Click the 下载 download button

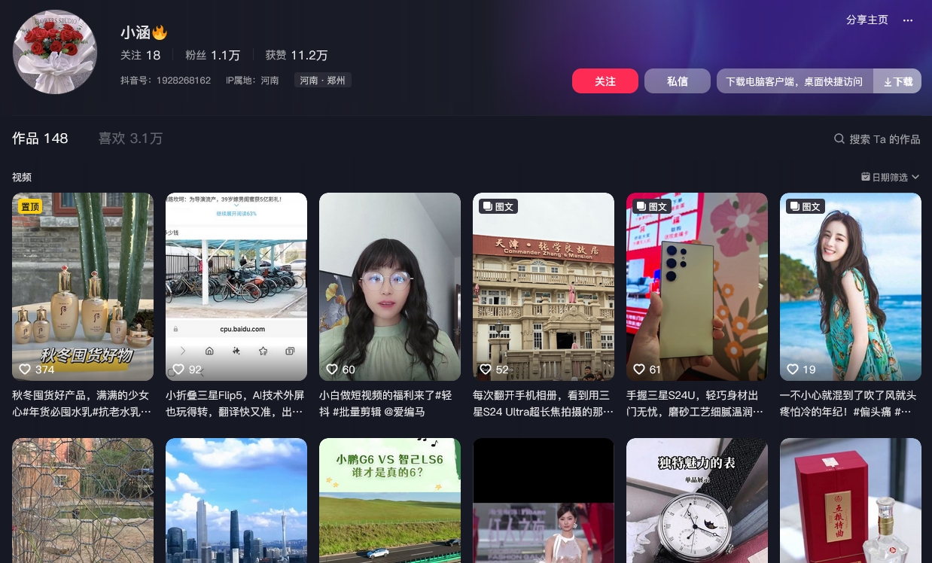[x=897, y=81]
